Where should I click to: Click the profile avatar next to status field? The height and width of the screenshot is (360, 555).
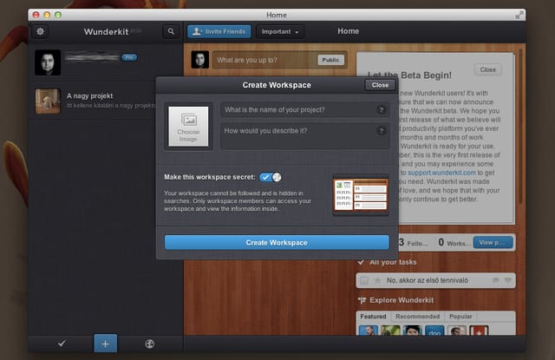pos(200,60)
